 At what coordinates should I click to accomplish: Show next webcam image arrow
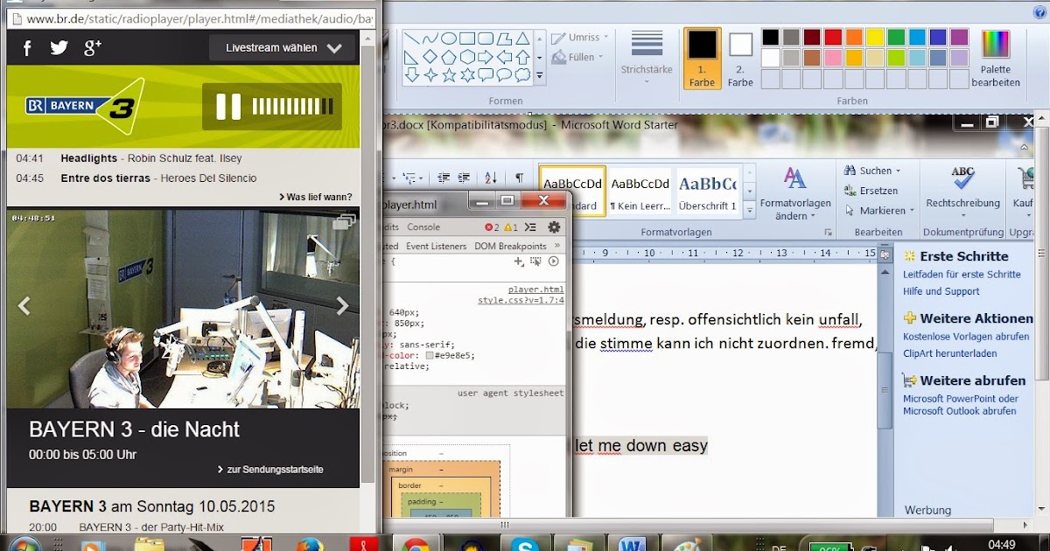[342, 305]
